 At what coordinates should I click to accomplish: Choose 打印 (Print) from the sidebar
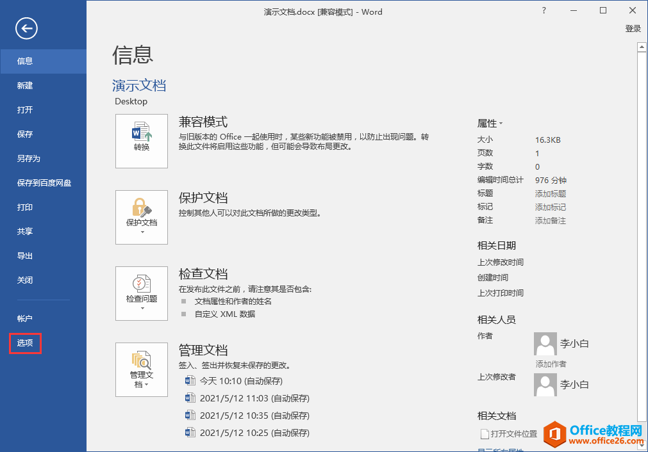pyautogui.click(x=25, y=207)
